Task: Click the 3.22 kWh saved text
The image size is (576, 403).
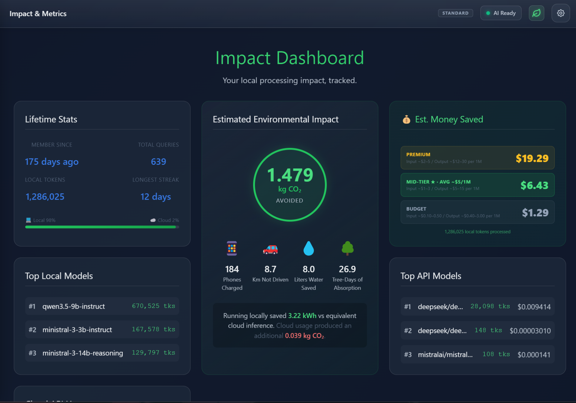Action: (x=302, y=316)
